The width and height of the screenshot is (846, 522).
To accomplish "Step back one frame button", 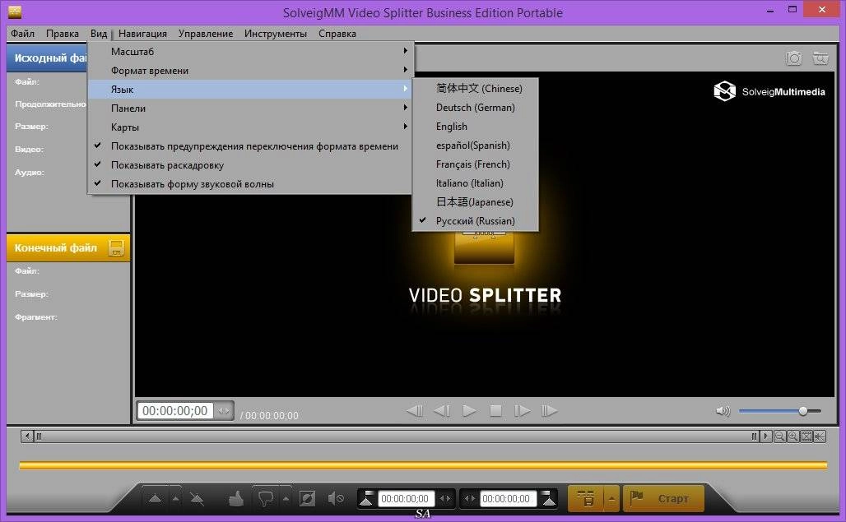I will coord(442,411).
